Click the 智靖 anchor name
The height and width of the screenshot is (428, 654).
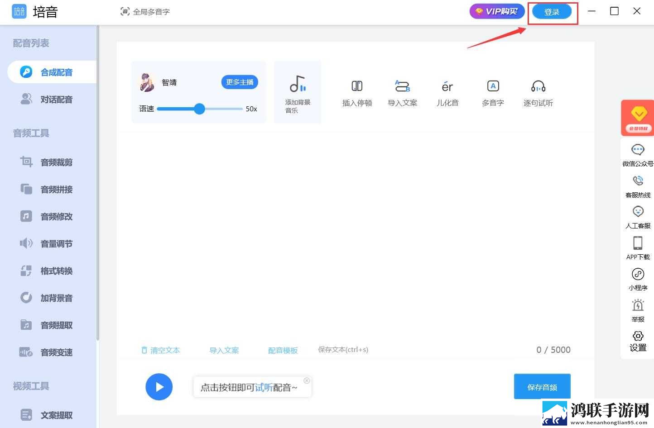coord(169,82)
